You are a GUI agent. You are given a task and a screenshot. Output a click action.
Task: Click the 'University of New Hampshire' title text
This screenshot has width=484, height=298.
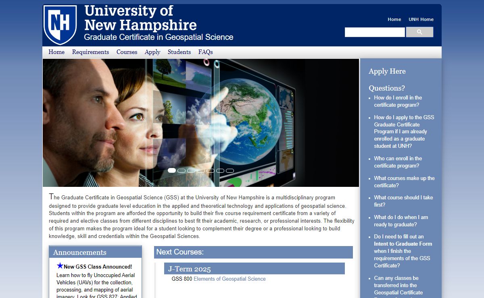[x=140, y=18]
